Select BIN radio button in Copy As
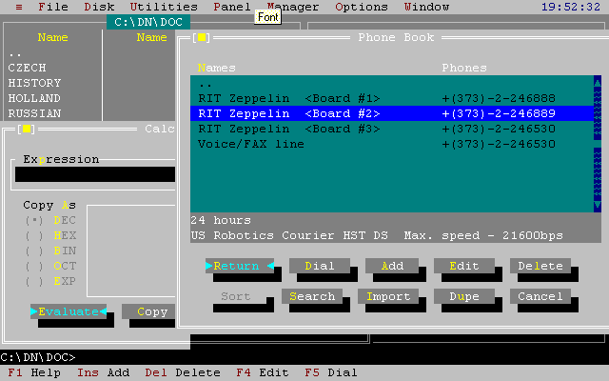The width and height of the screenshot is (609, 381). (50, 251)
